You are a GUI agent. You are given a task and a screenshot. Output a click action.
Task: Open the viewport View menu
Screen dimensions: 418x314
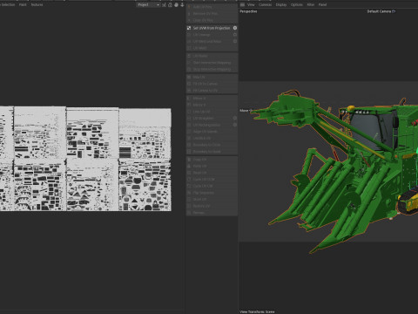point(251,4)
